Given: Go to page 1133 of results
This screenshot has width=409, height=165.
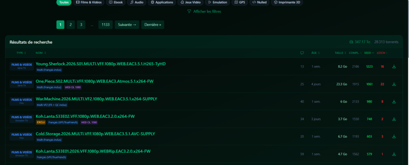Looking at the screenshot, I should [105, 25].
